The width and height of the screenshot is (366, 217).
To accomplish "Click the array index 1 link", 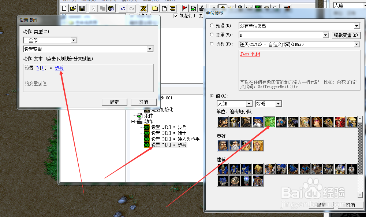I will (x=42, y=68).
